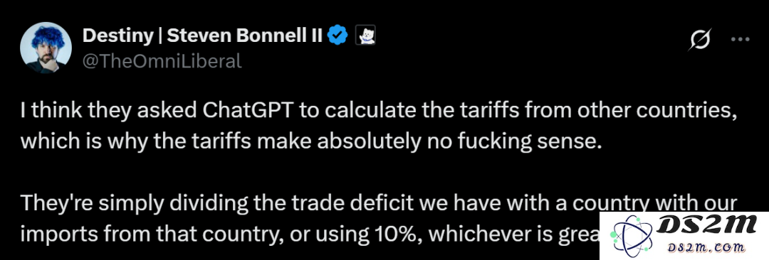Click the words "other countries" in tweet

click(x=656, y=112)
